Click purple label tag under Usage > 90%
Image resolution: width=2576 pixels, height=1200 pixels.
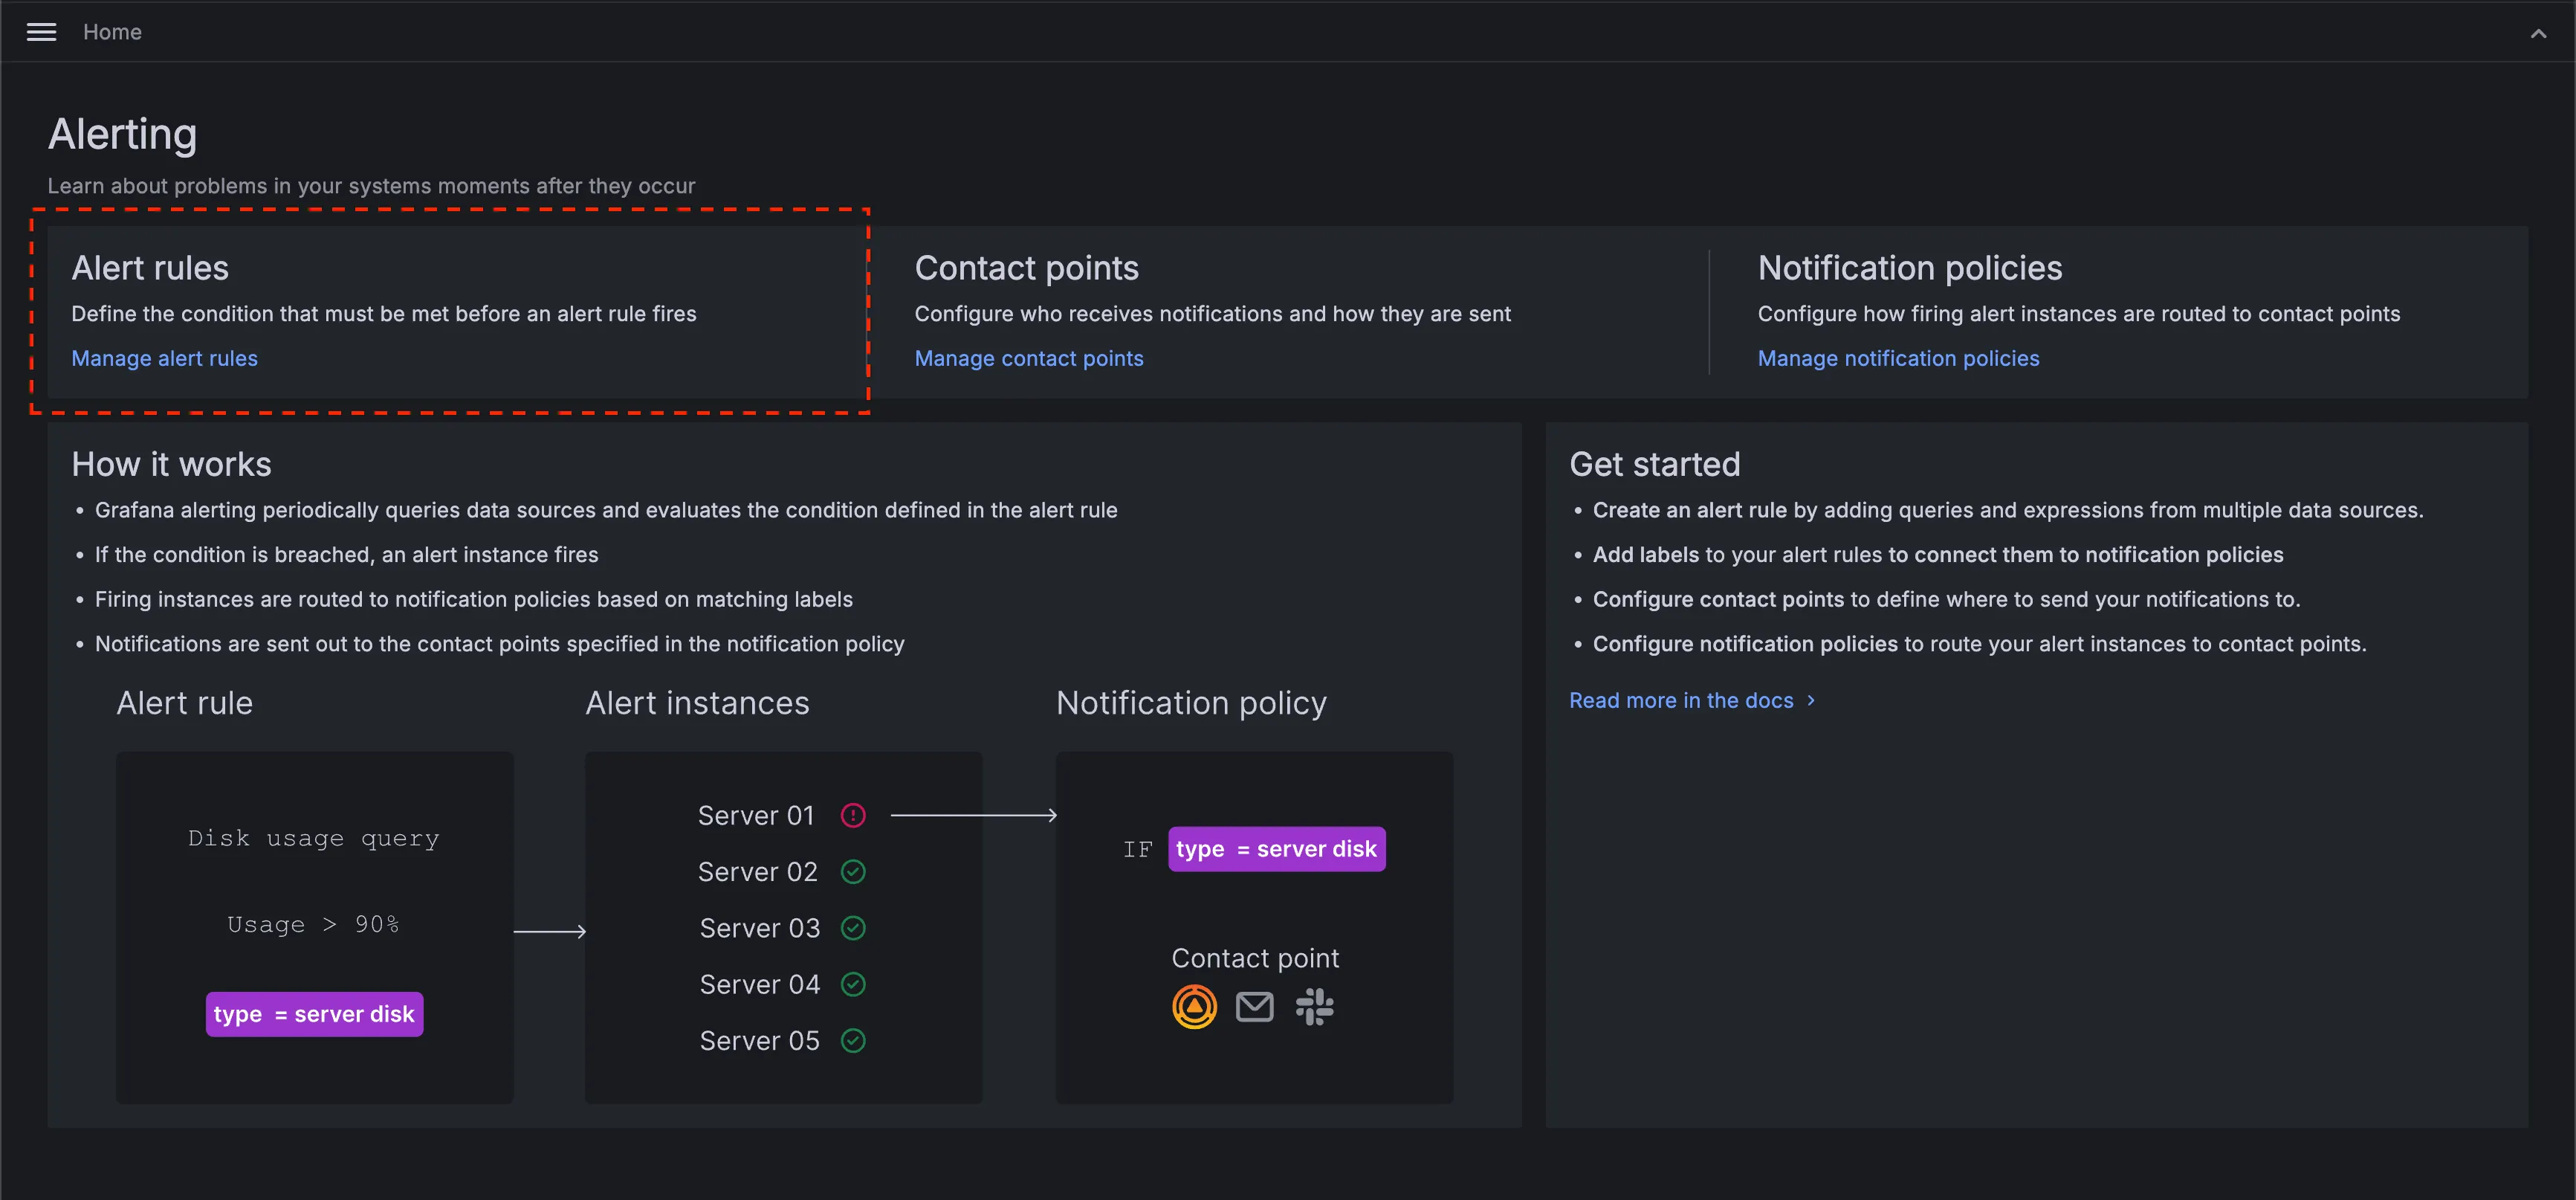tap(314, 1014)
